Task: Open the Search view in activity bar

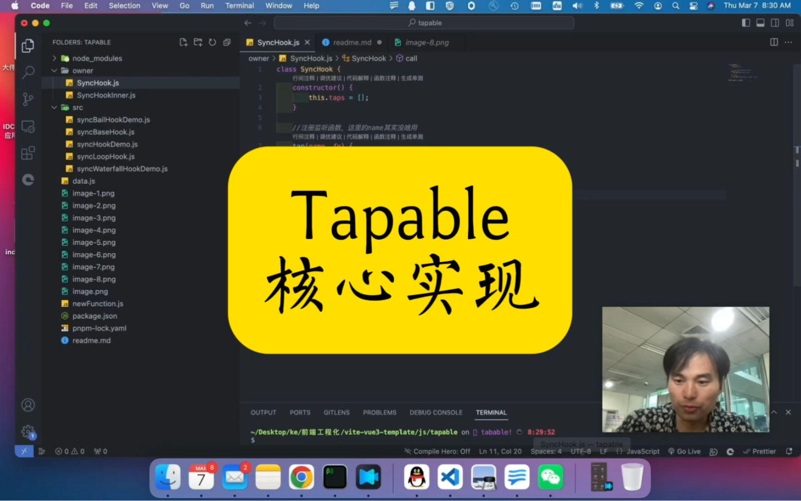Action: click(28, 72)
